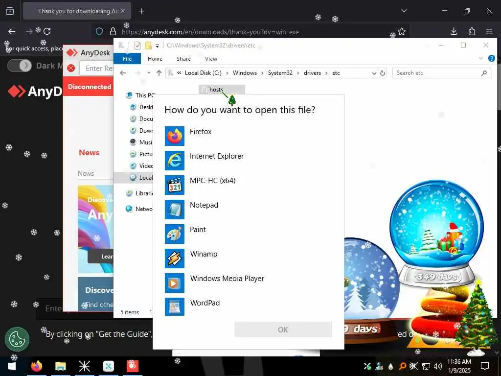
Task: Select Notepad to open the hosts file
Action: (248, 210)
